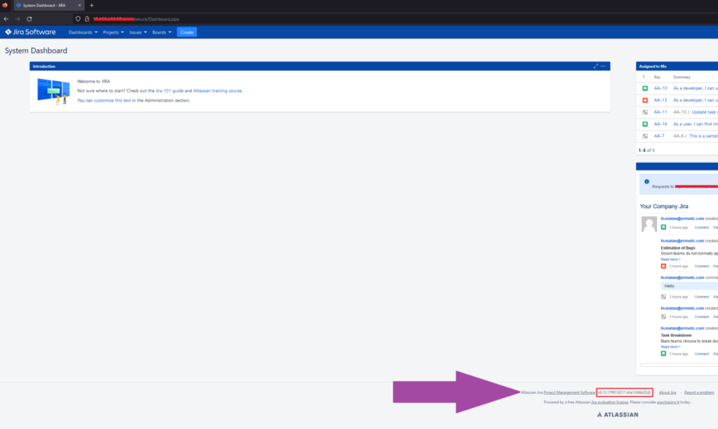Click the padlock security icon in the address bar
This screenshot has height=429, width=718.
click(x=86, y=19)
